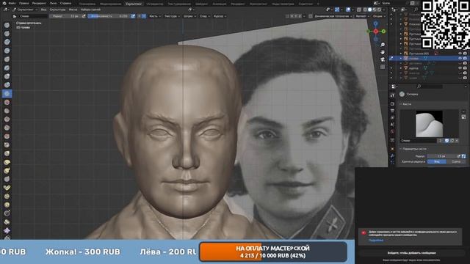The width and height of the screenshot is (470, 264).
Task: Open the Опции dropdown
Action: 379,16
